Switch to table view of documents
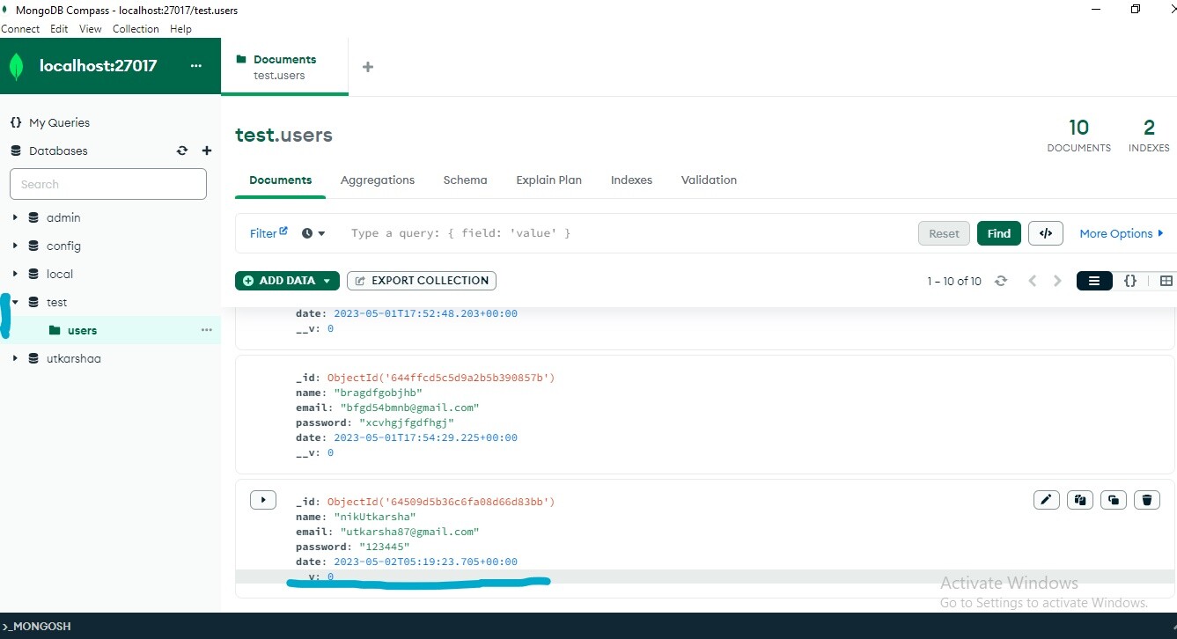The image size is (1177, 639). tap(1166, 281)
